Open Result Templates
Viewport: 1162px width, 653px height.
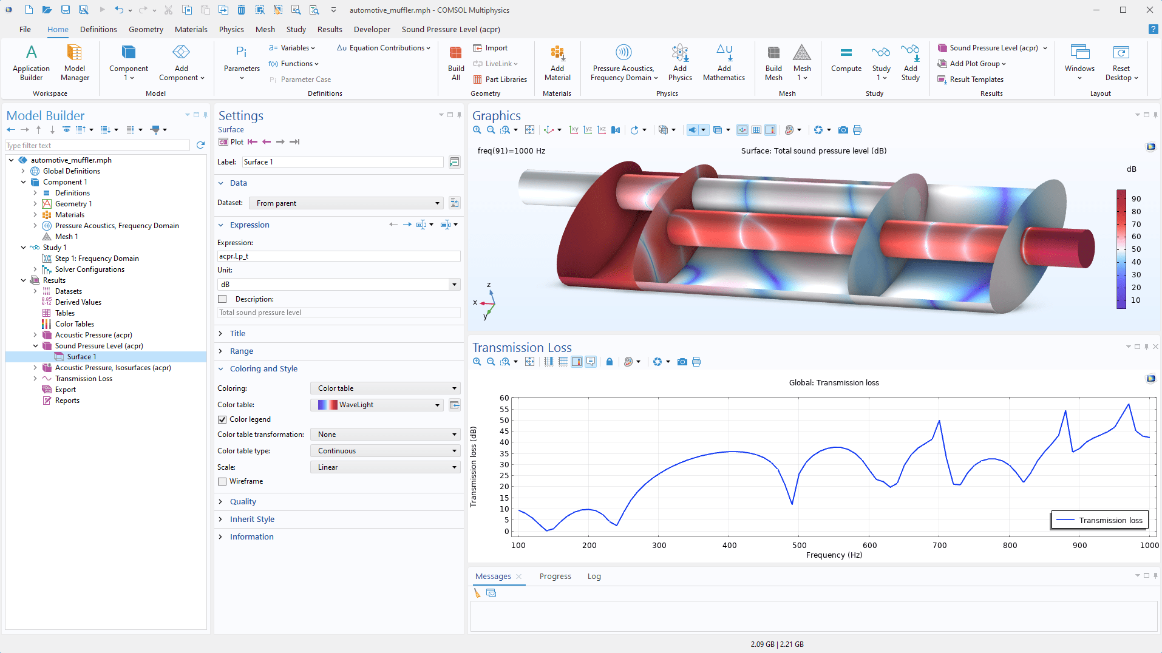971,80
